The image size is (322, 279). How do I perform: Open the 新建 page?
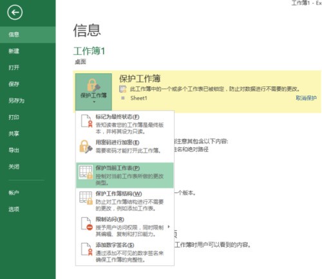click(x=28, y=51)
